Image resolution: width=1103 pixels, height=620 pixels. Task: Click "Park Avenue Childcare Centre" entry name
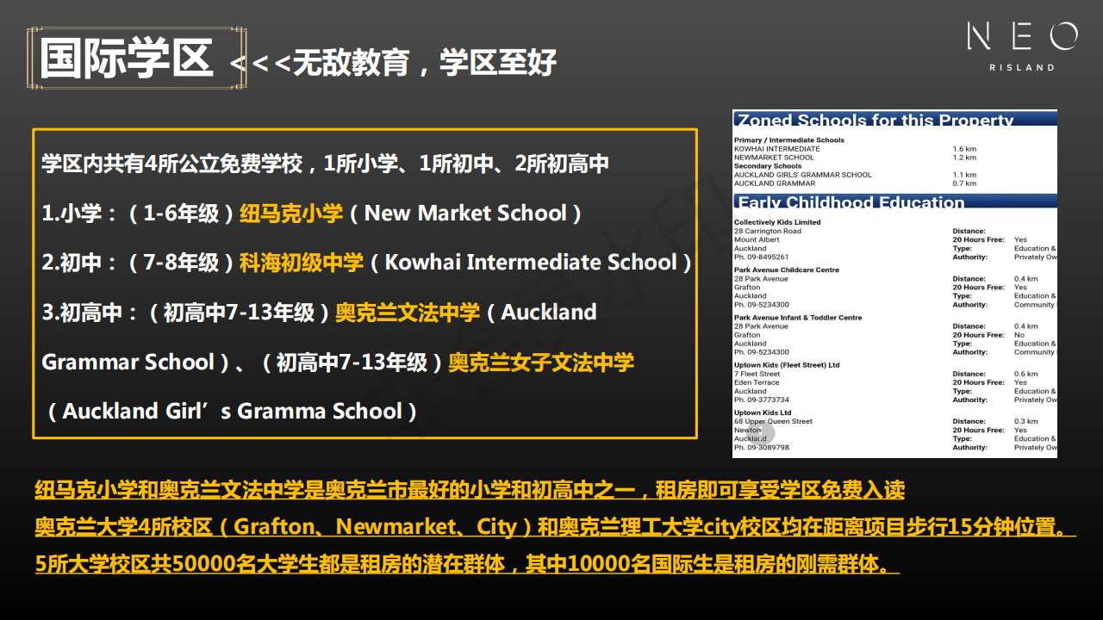(x=787, y=270)
